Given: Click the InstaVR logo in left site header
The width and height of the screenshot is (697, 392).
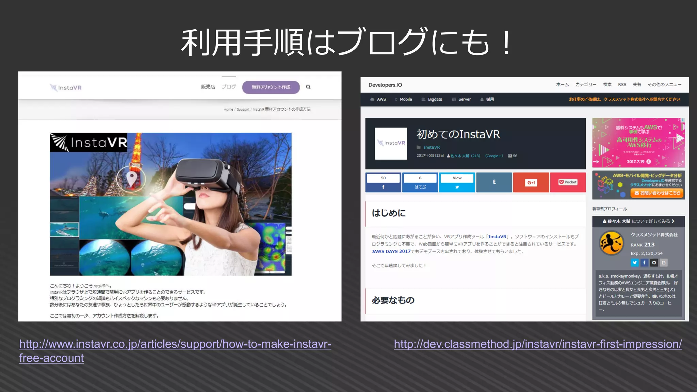Looking at the screenshot, I should (x=66, y=87).
